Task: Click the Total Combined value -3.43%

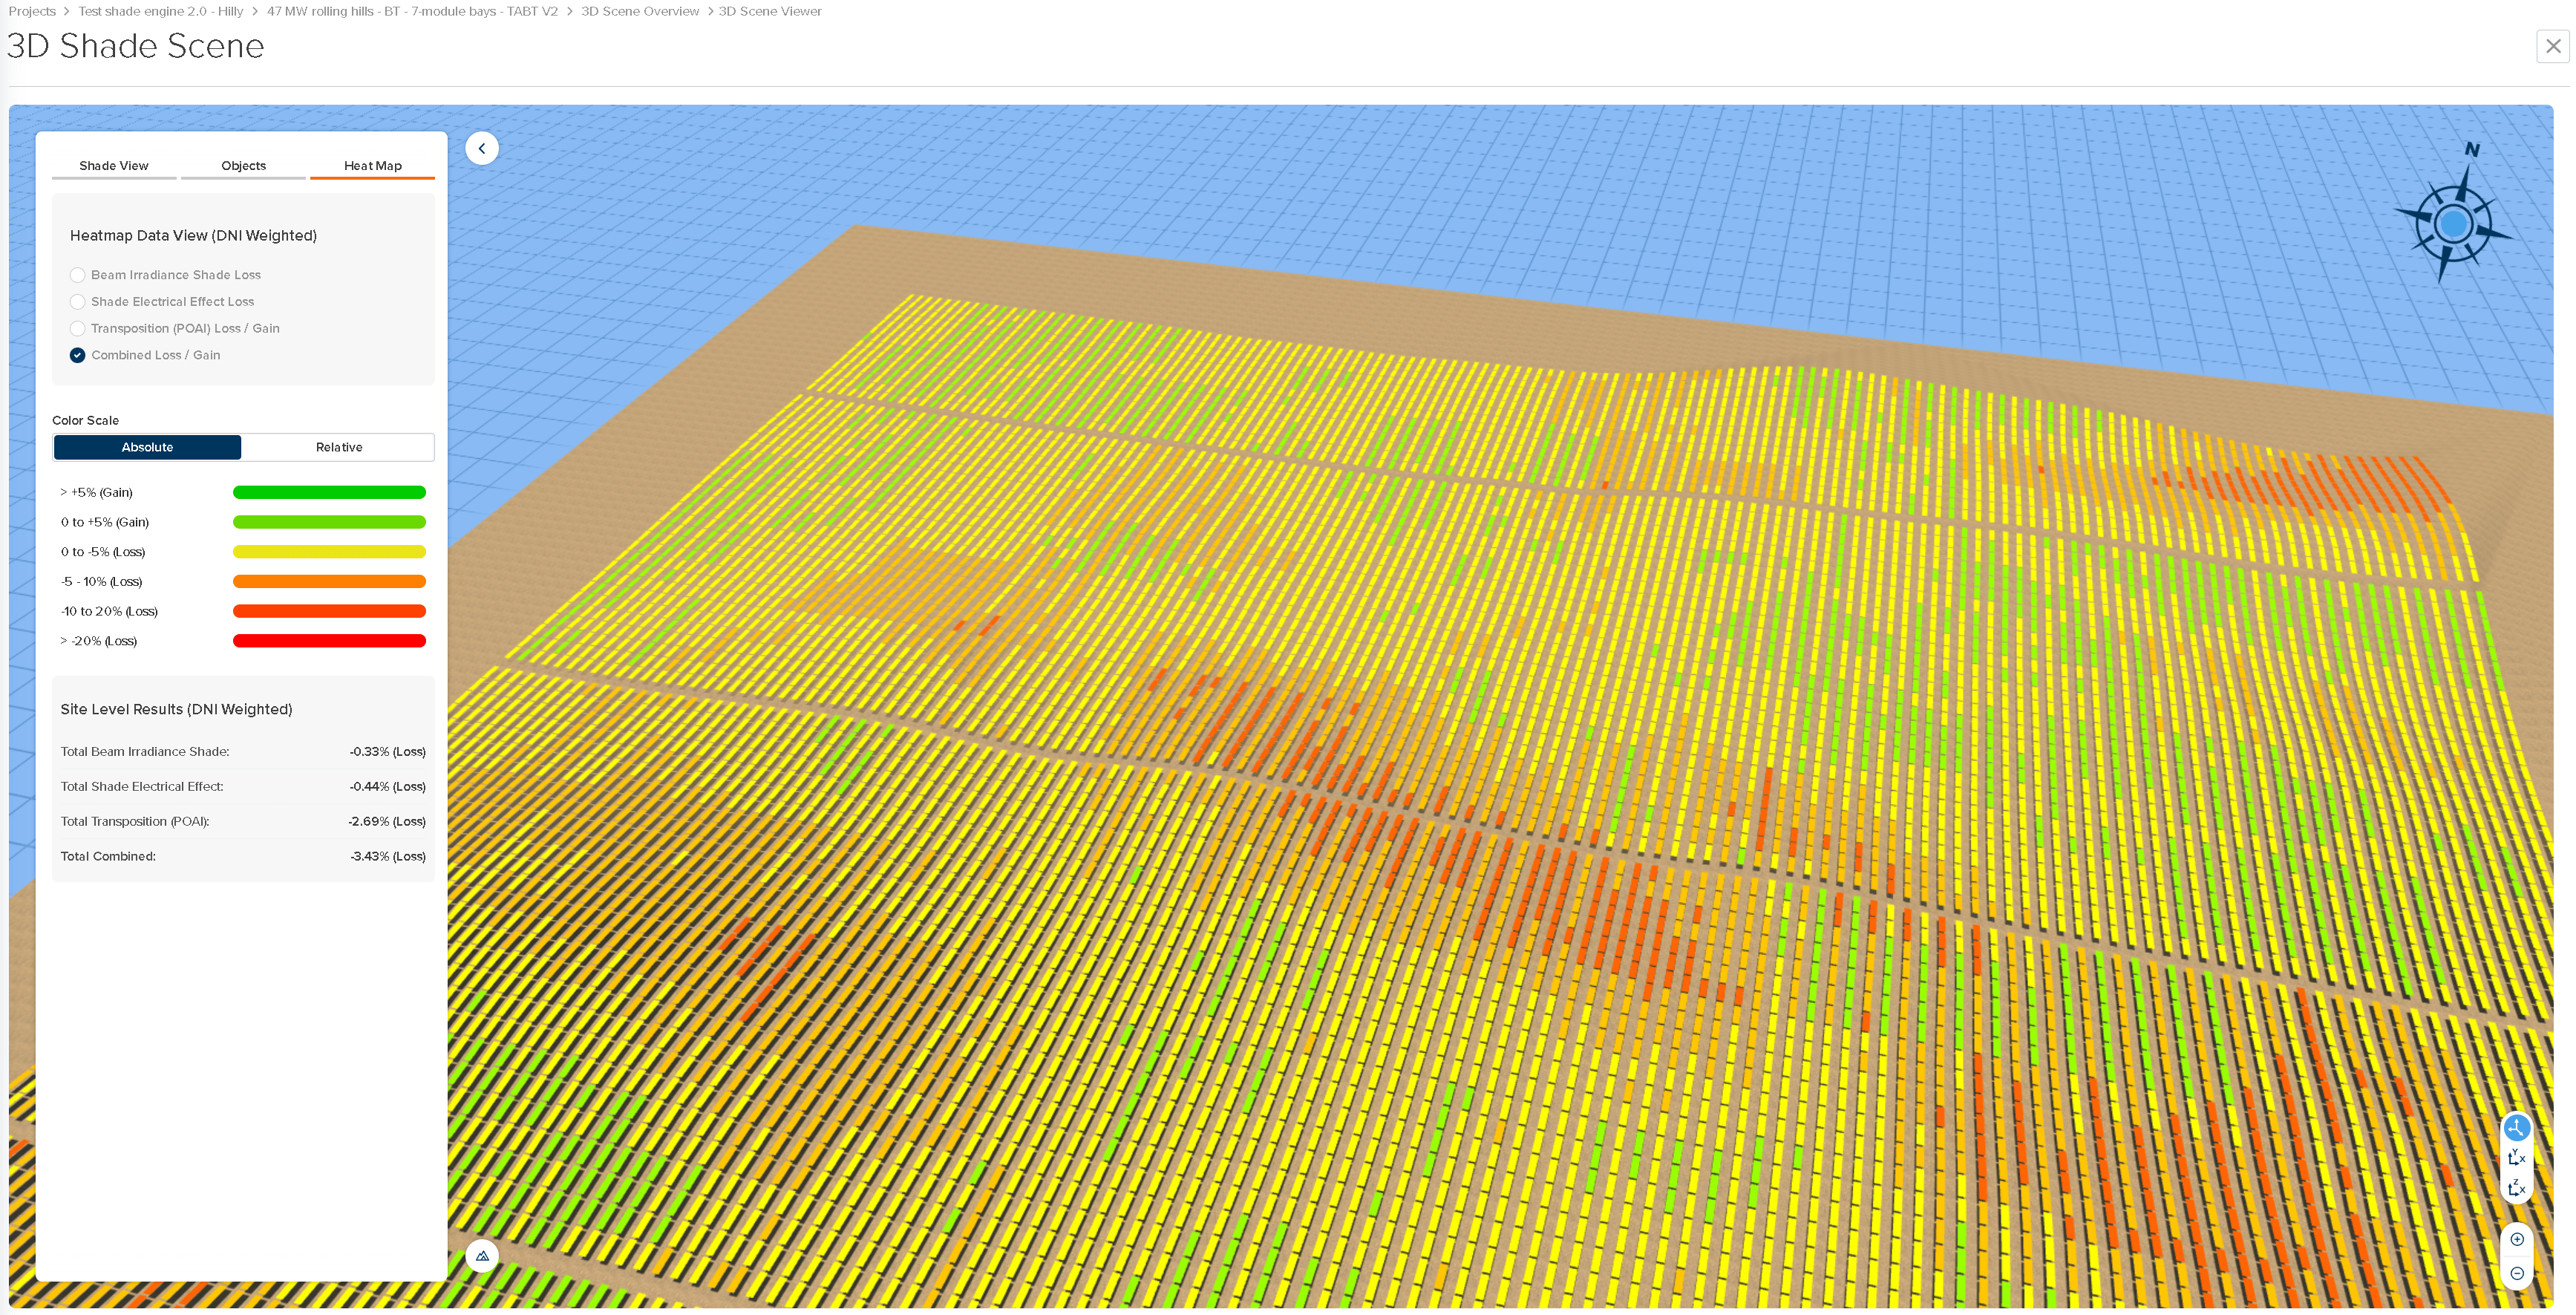Action: tap(388, 857)
